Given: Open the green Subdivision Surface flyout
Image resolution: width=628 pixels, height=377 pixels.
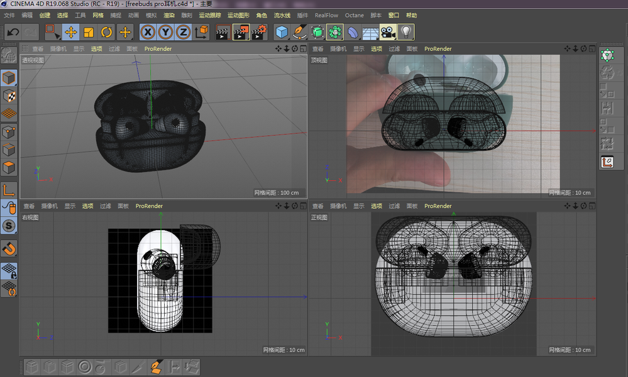Looking at the screenshot, I should 317,32.
